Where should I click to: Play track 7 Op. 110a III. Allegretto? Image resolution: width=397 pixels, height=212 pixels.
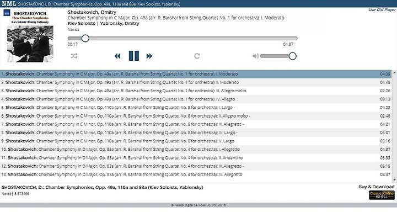point(196,124)
